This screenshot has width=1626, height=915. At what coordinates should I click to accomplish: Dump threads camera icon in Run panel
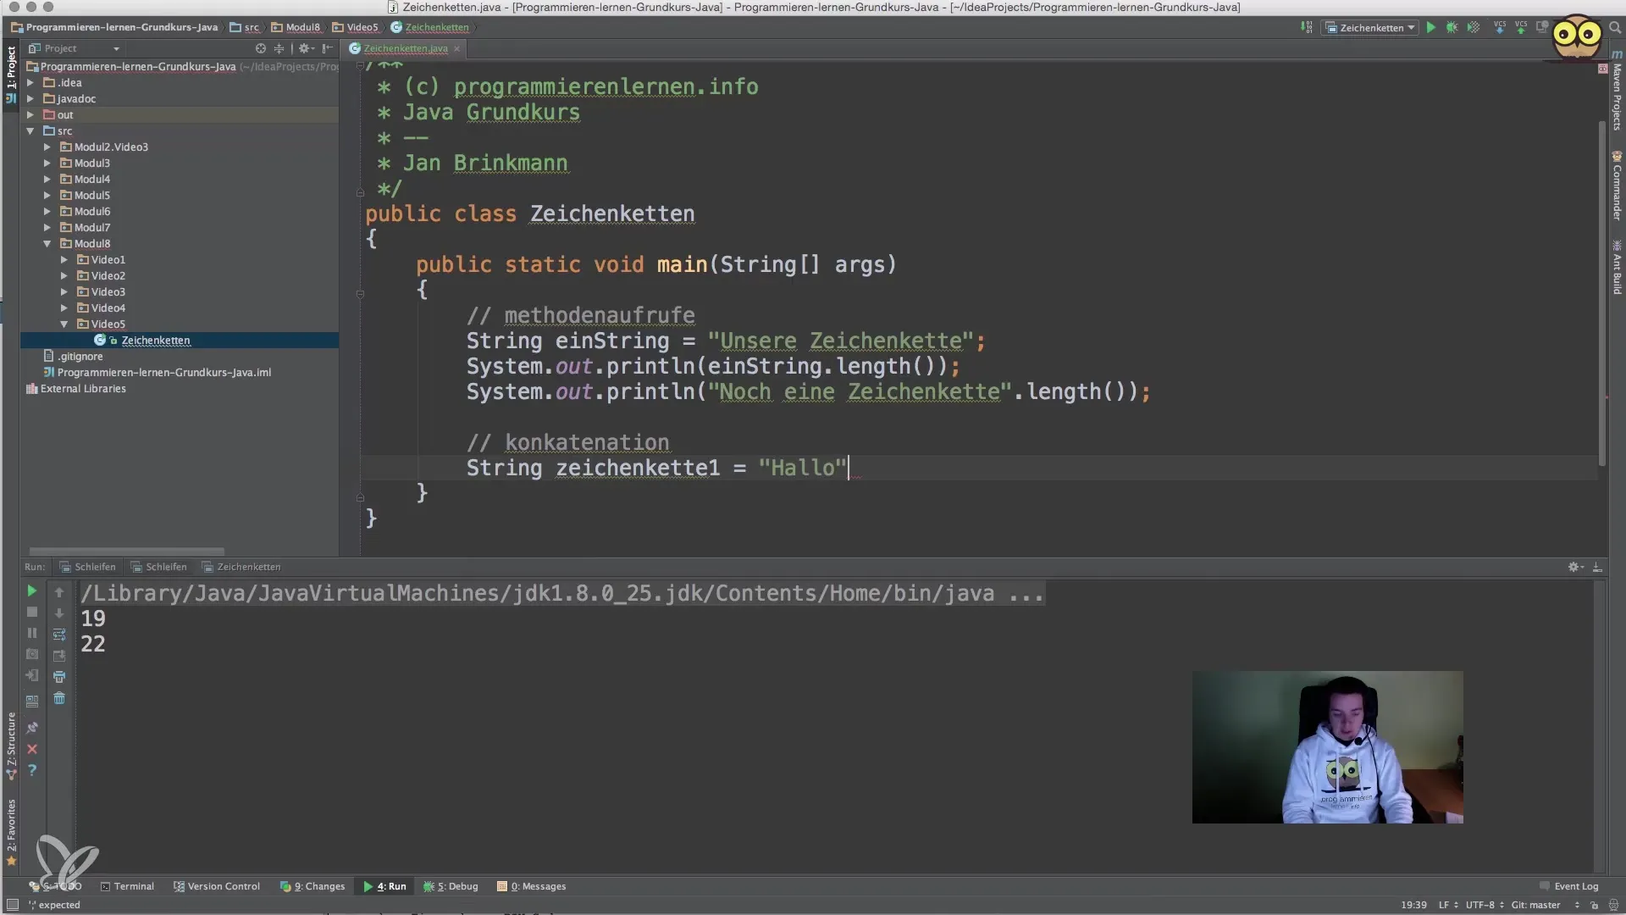[x=32, y=654]
